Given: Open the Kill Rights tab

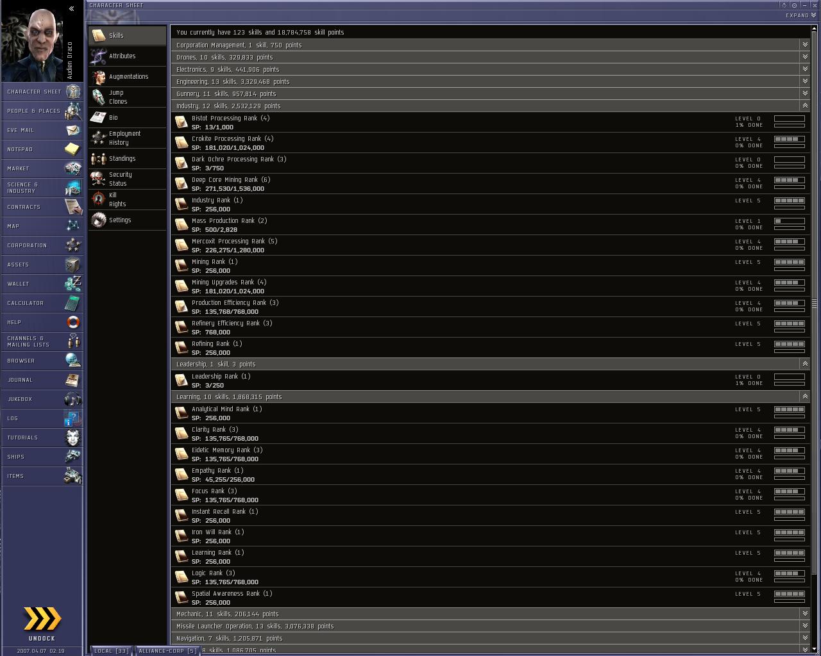Looking at the screenshot, I should click(x=128, y=199).
